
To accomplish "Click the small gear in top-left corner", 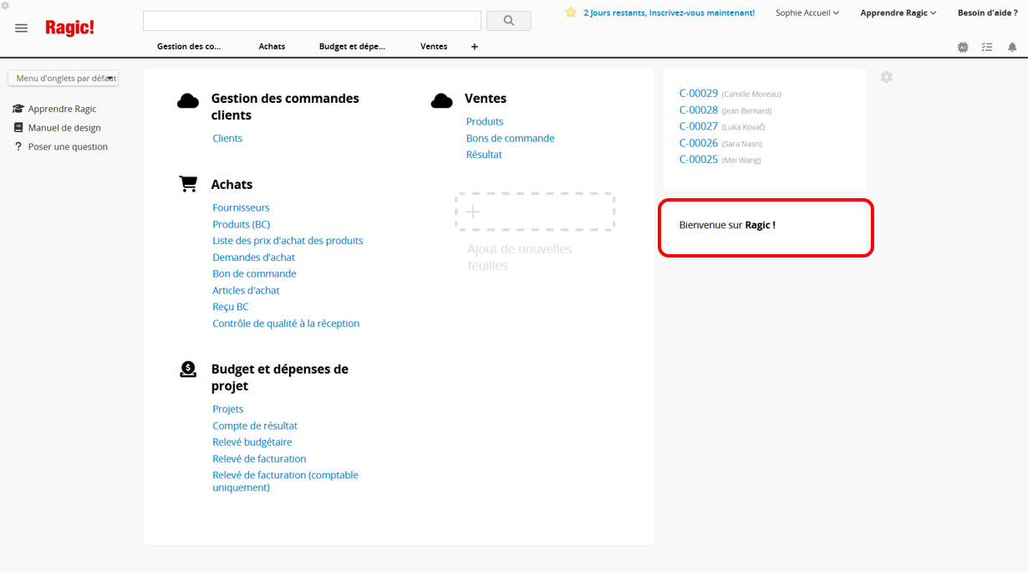I will click(5, 5).
